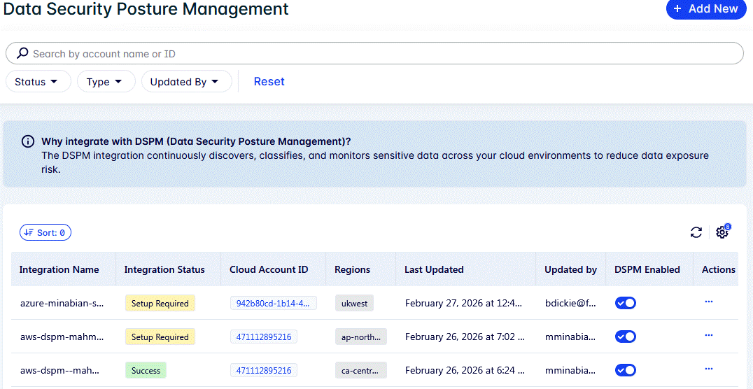Expand the Updated By filter dropdown

pos(186,82)
